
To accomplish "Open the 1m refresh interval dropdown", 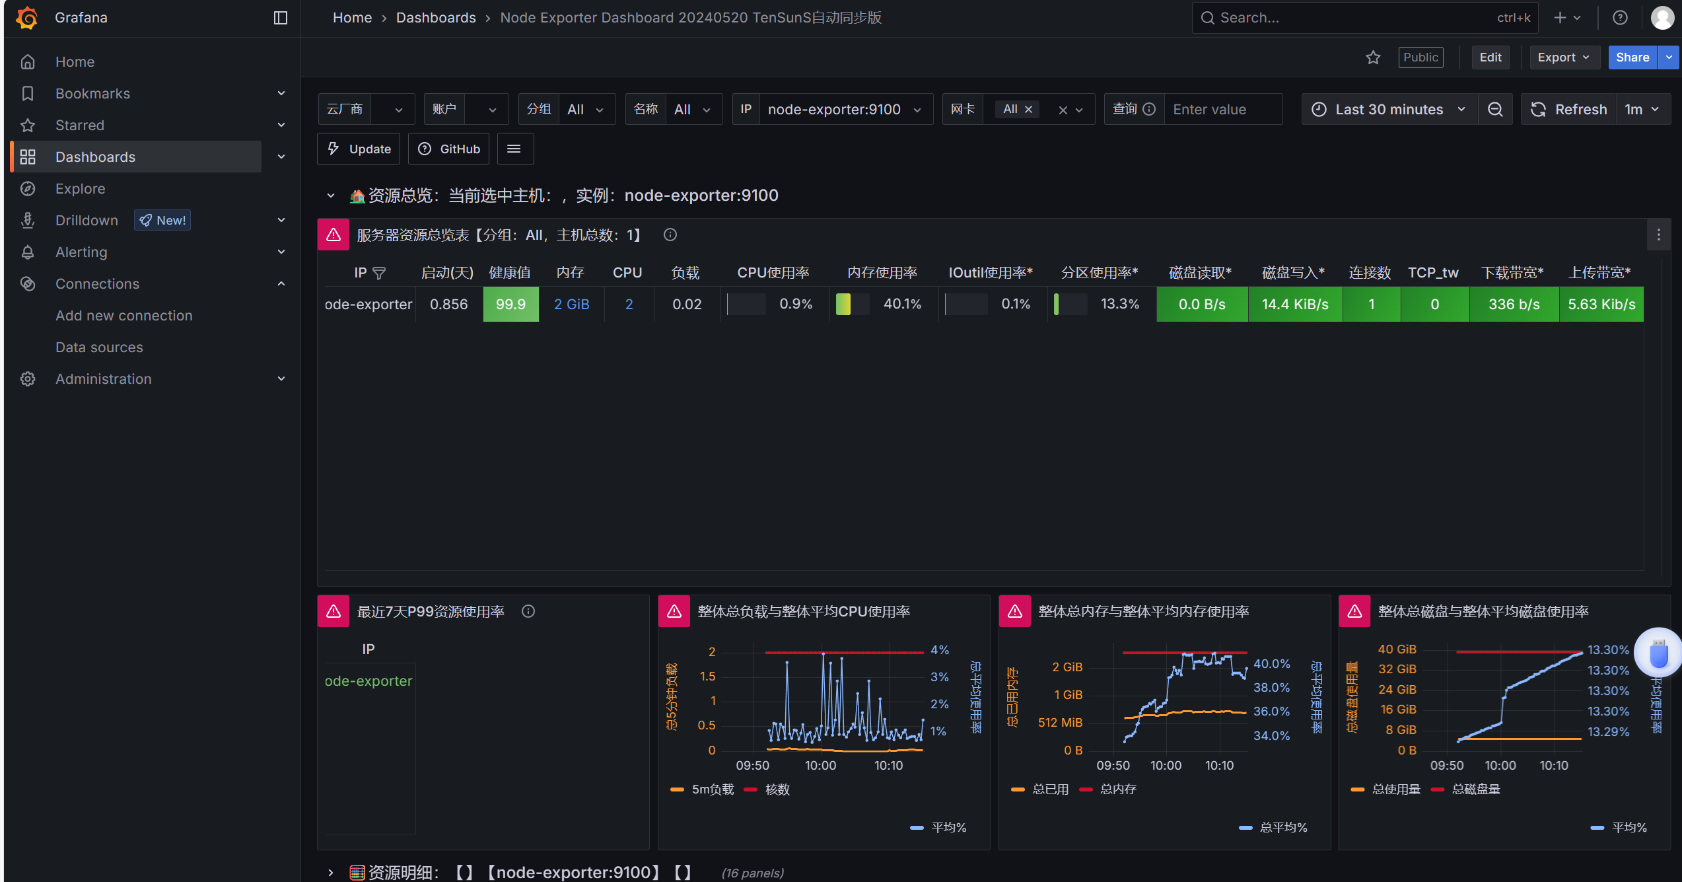I will tap(1643, 109).
